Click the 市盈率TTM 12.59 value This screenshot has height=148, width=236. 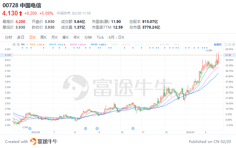click(x=118, y=27)
